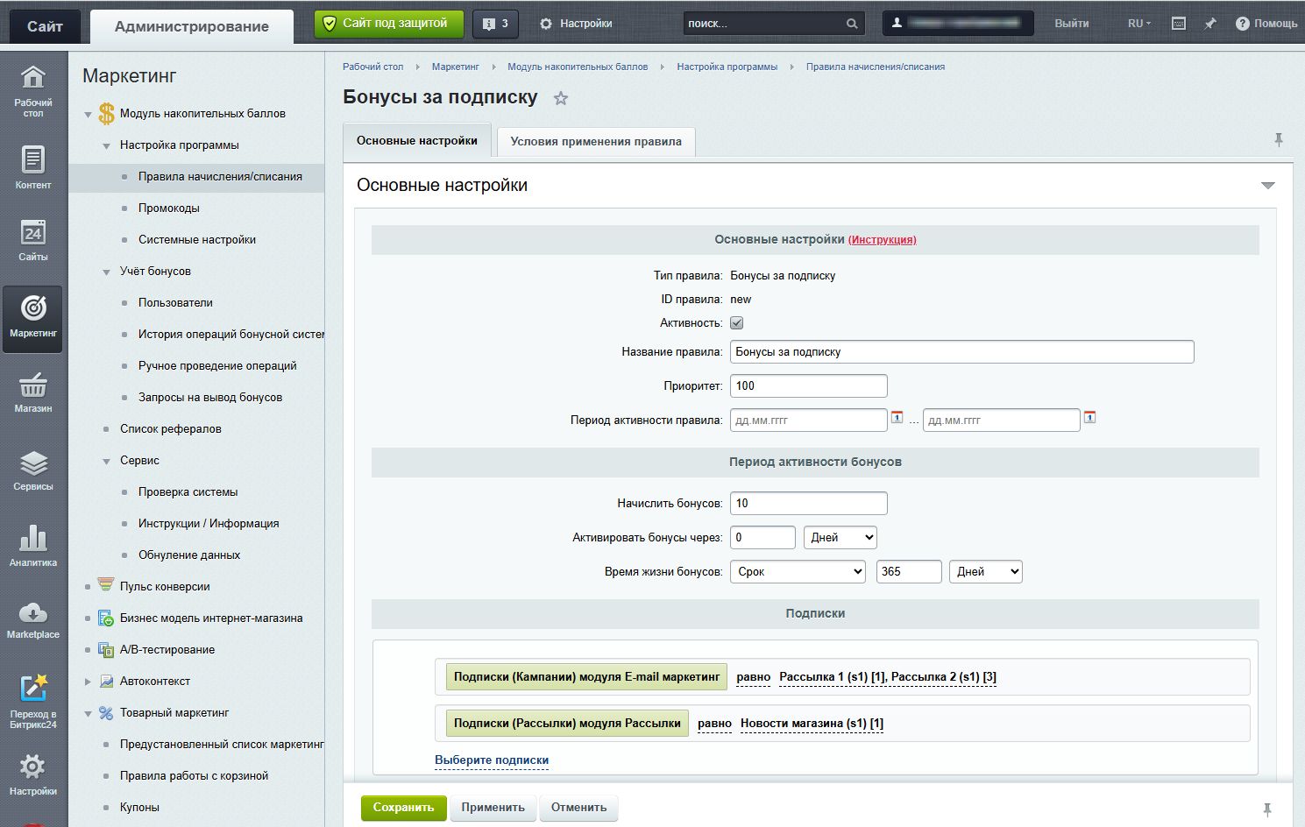
Task: Switch to the Сайт top tab
Action: point(45,26)
